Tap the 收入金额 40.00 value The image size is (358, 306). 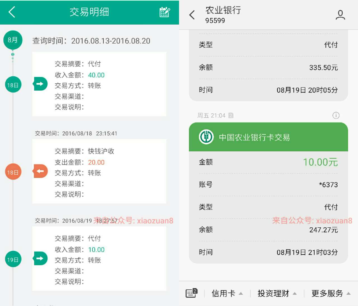click(96, 75)
